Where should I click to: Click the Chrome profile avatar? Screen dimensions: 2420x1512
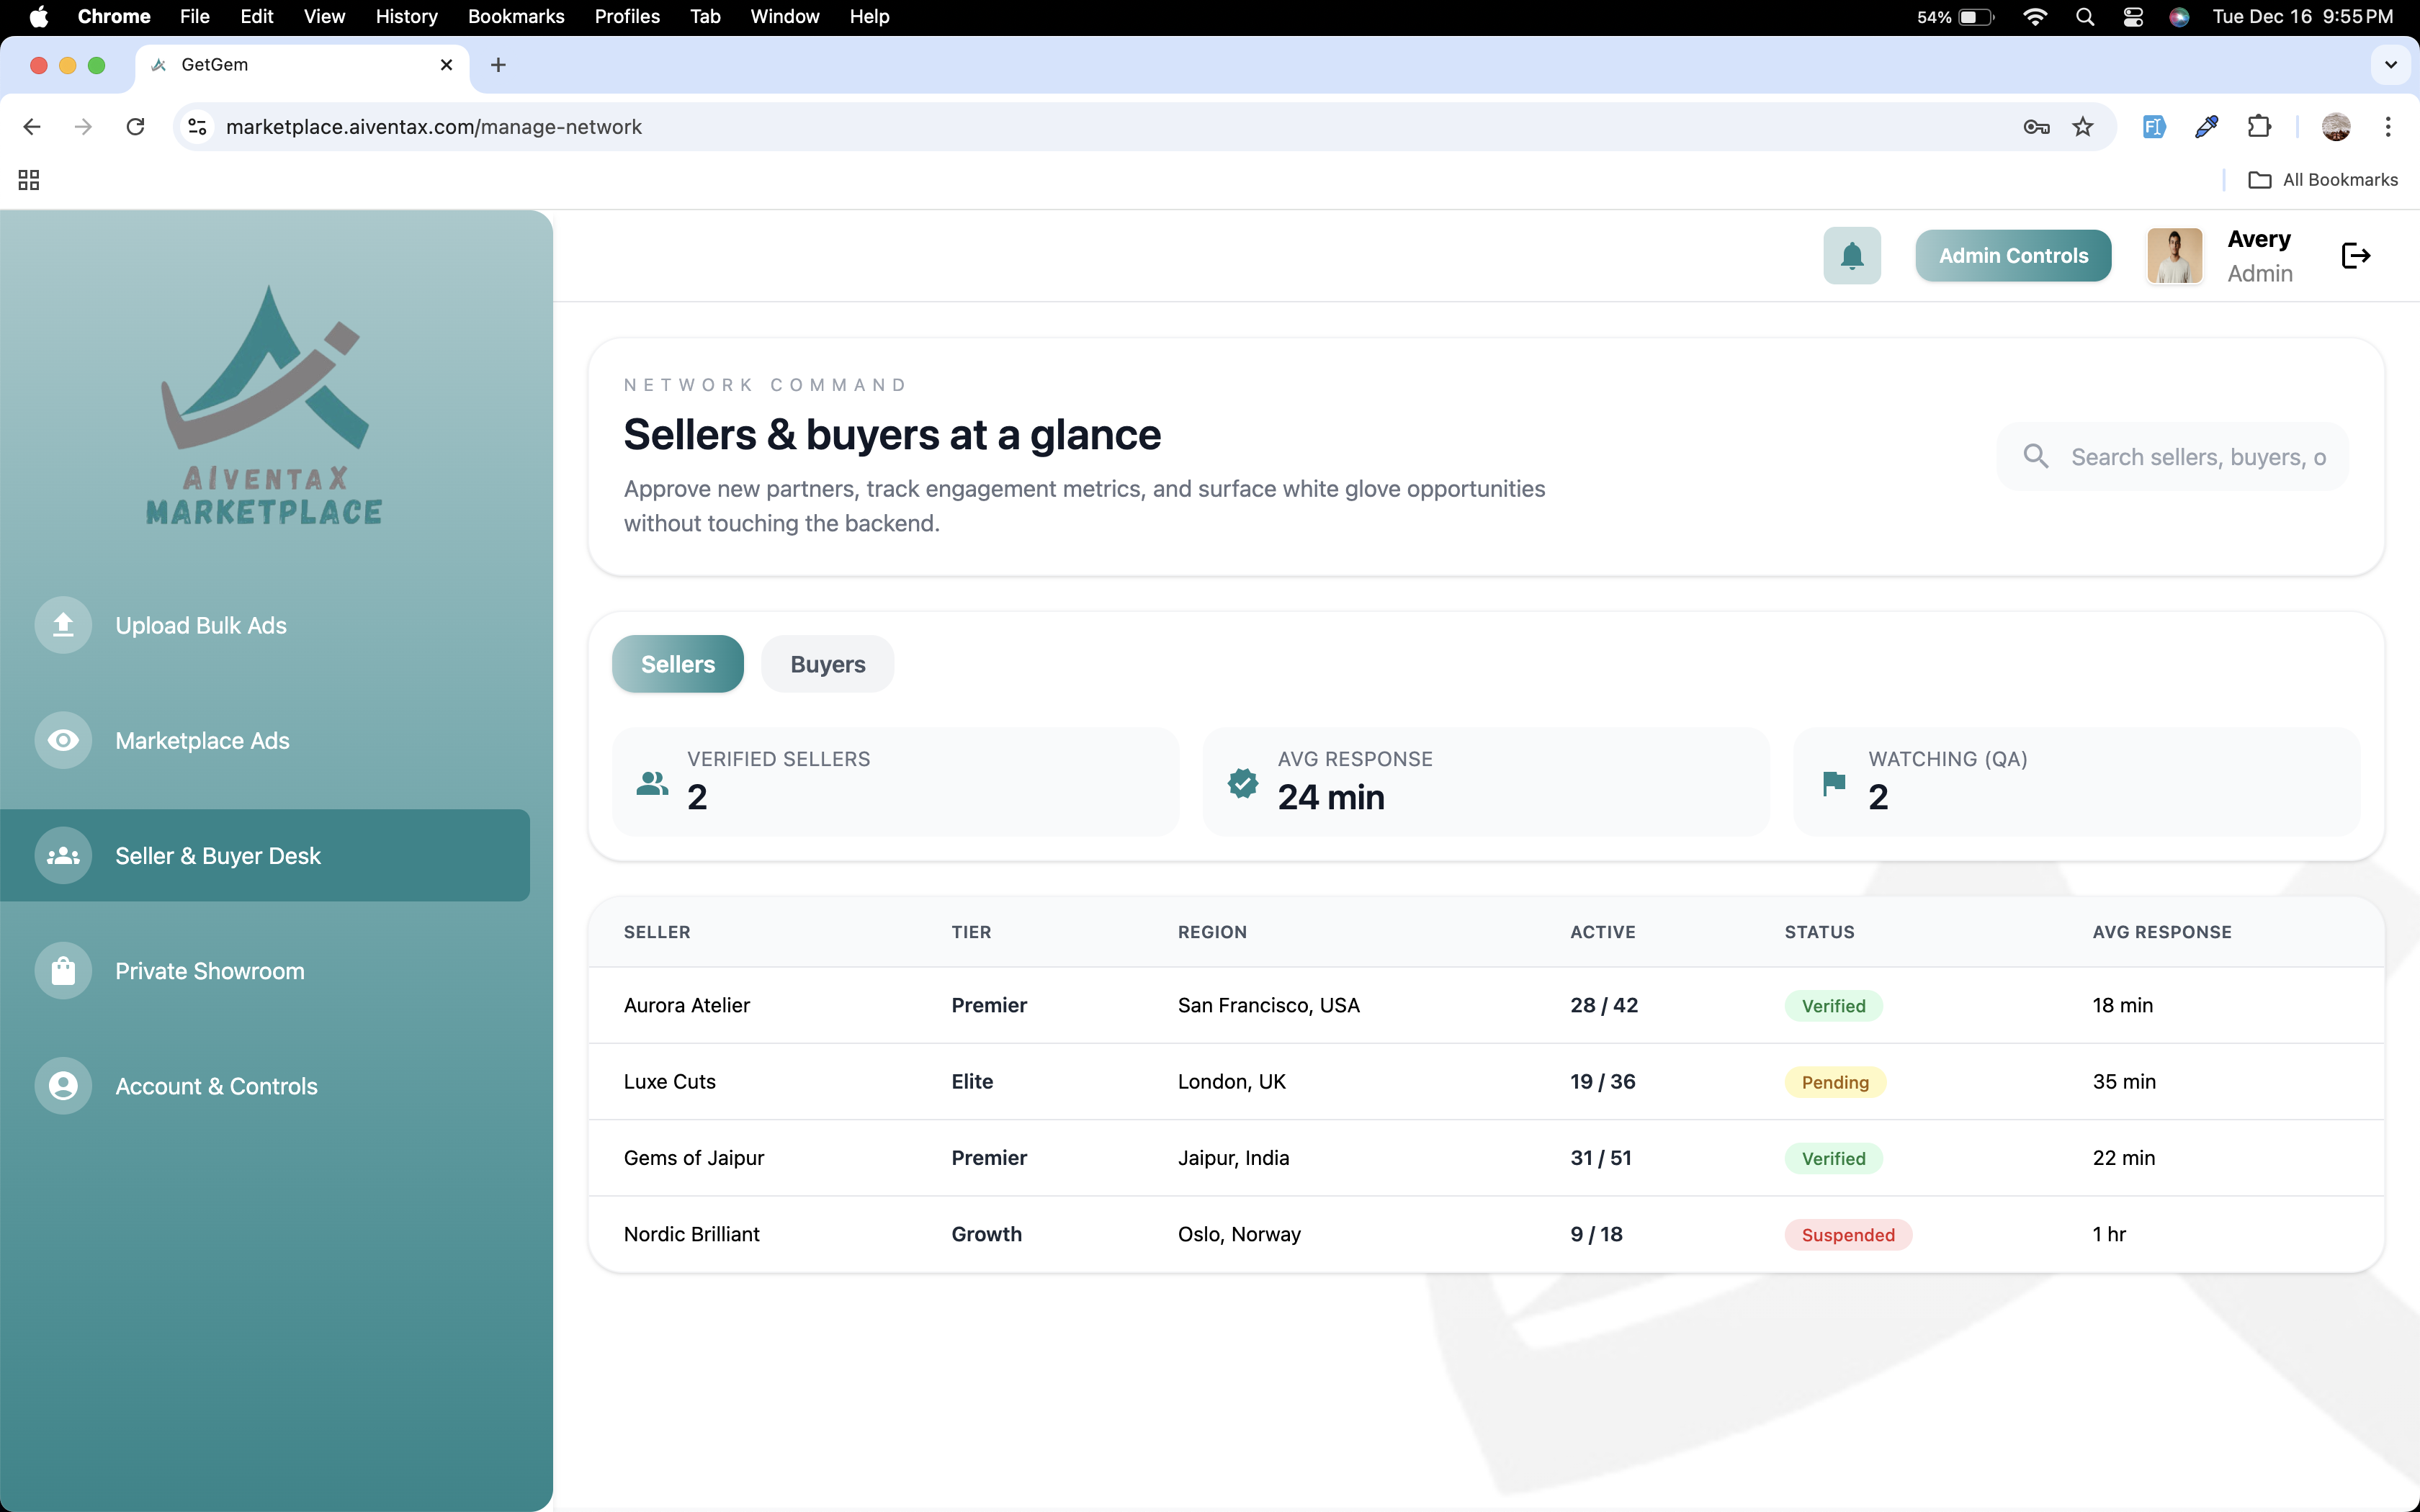(x=2336, y=126)
